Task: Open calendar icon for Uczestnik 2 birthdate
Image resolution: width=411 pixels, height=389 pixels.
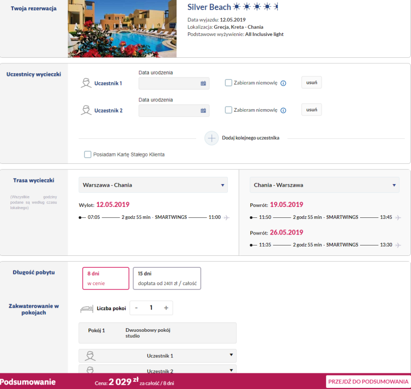Action: pyautogui.click(x=203, y=111)
